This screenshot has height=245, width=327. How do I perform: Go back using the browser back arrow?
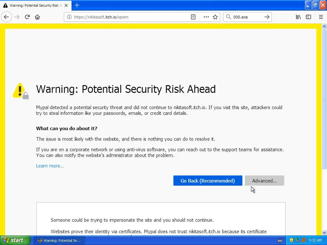pos(6,17)
